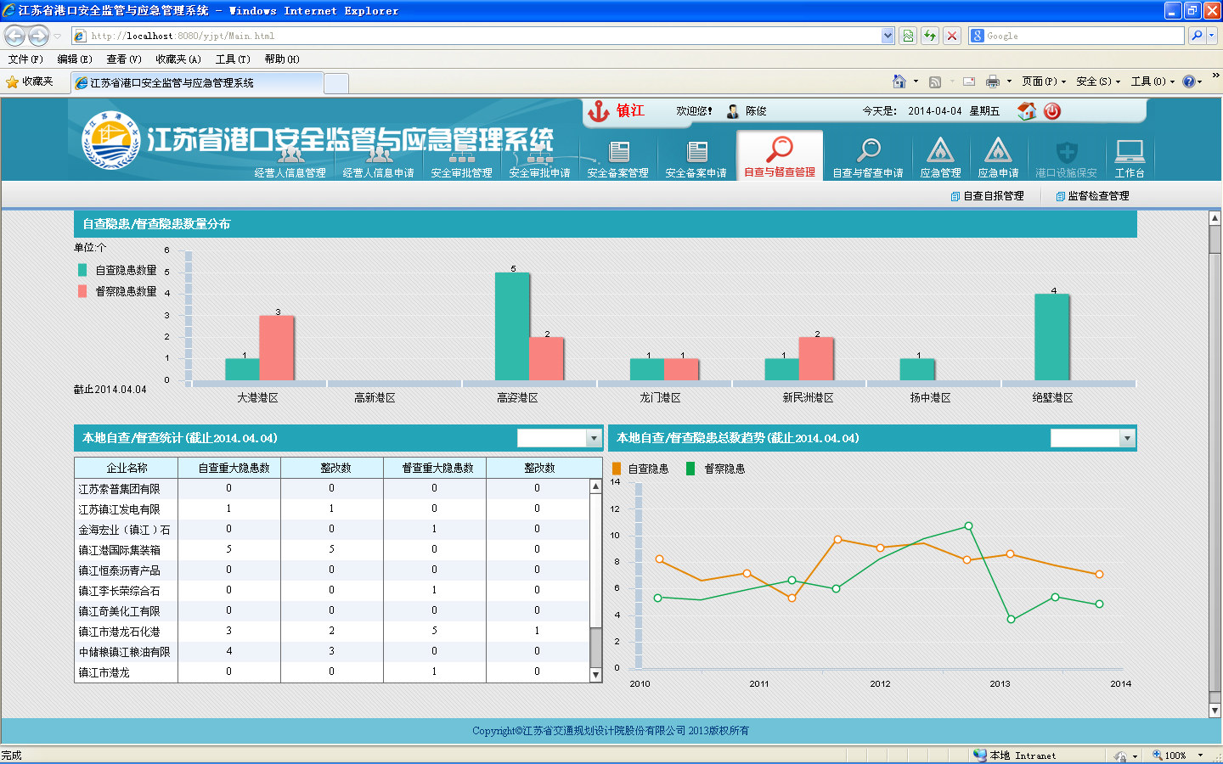Viewport: 1223px width, 764px height.
Task: Click the table's scroll-down arrow
Action: [596, 675]
